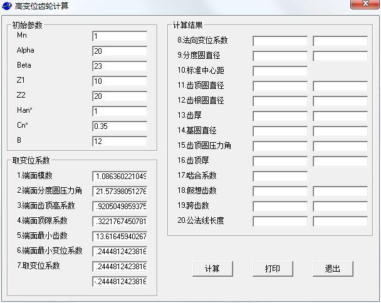Focus the Alpha input field
The image size is (381, 303).
click(120, 51)
